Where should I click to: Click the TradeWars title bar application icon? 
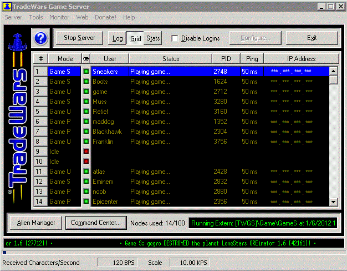coord(7,6)
